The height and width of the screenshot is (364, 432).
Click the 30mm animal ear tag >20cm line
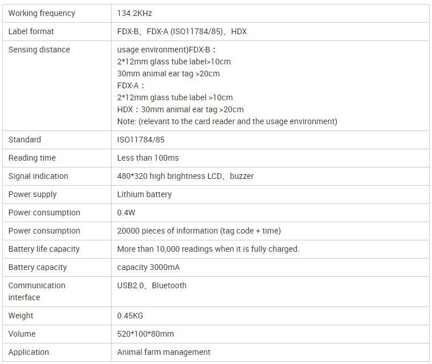click(168, 73)
